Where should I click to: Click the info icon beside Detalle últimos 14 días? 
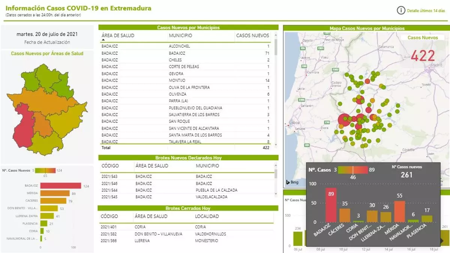401,10
